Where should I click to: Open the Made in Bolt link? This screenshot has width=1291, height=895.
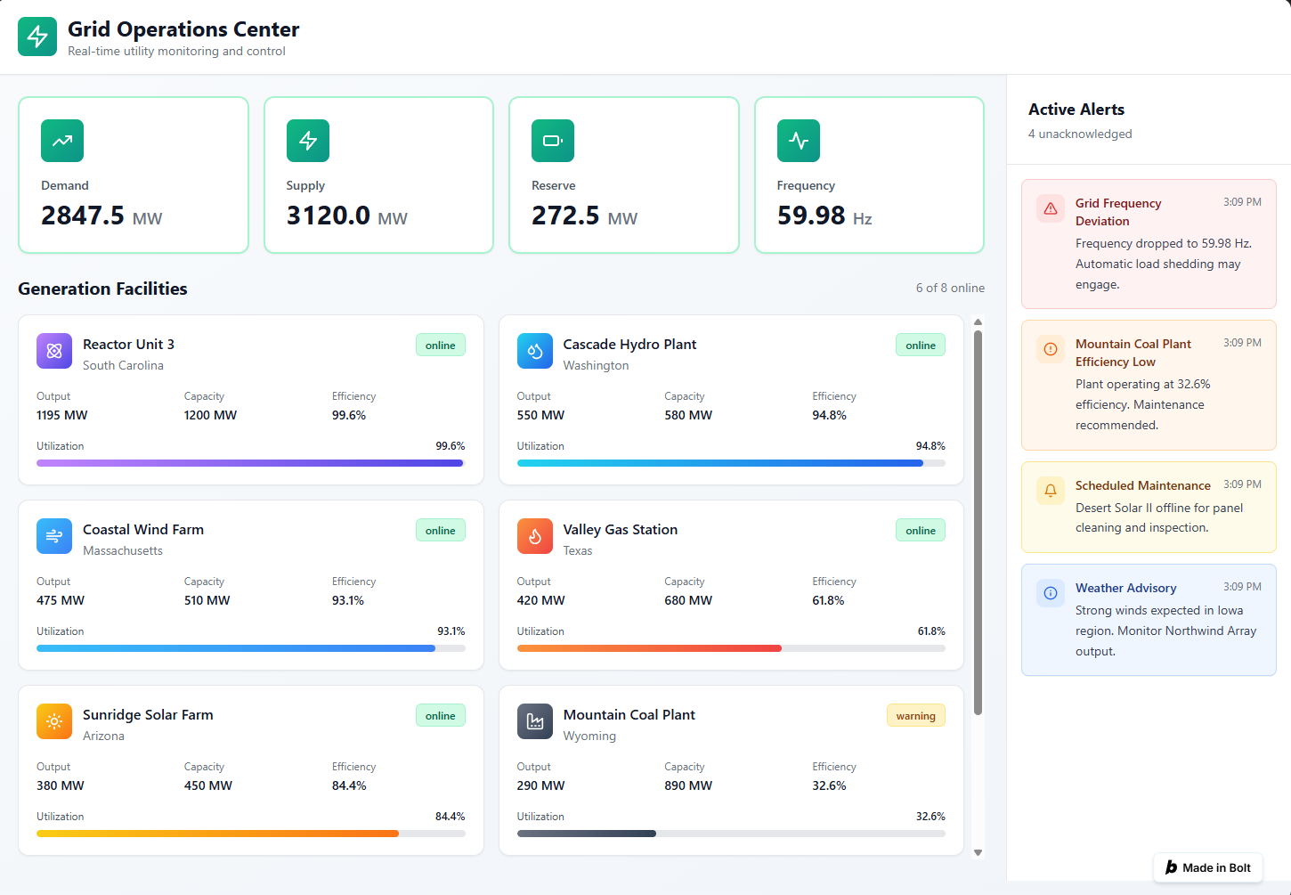click(1208, 867)
